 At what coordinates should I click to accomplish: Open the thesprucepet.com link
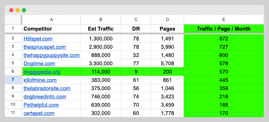click(45, 47)
